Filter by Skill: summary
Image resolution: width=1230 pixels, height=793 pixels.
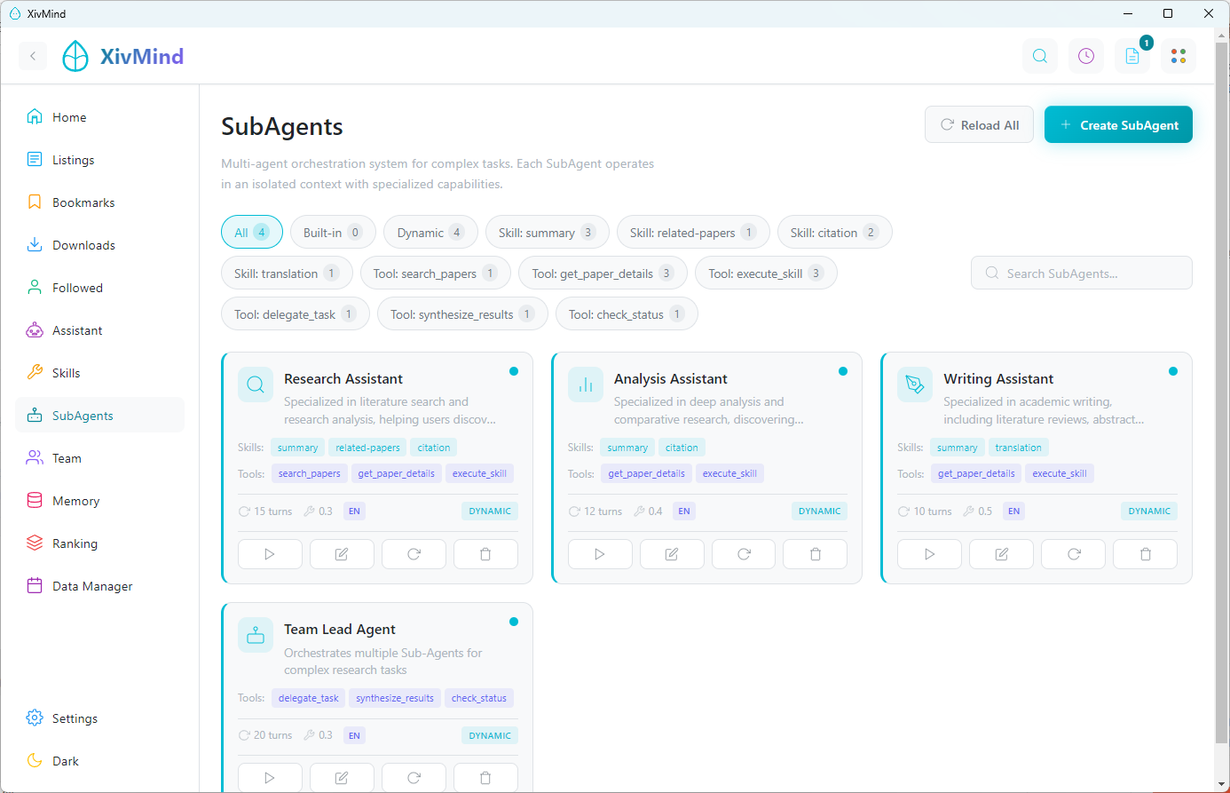click(x=548, y=233)
